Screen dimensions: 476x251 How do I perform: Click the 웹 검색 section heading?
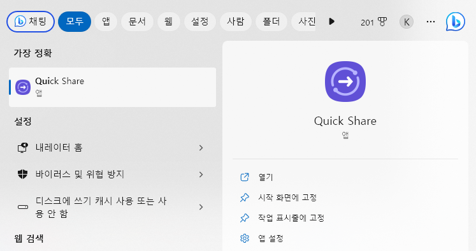click(29, 238)
